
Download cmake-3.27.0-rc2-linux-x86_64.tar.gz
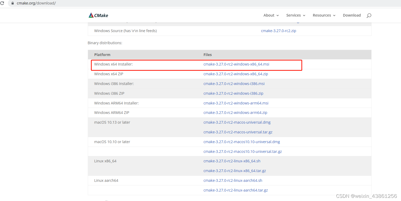point(235,171)
